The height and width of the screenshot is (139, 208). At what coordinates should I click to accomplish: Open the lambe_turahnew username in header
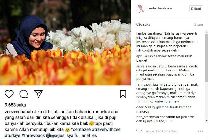159,8
